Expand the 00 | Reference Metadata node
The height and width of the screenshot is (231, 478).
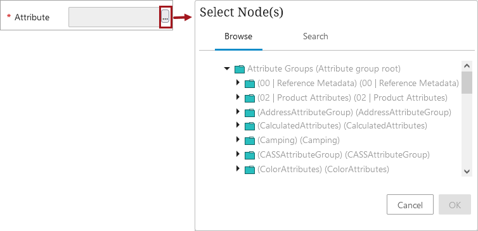pos(238,82)
